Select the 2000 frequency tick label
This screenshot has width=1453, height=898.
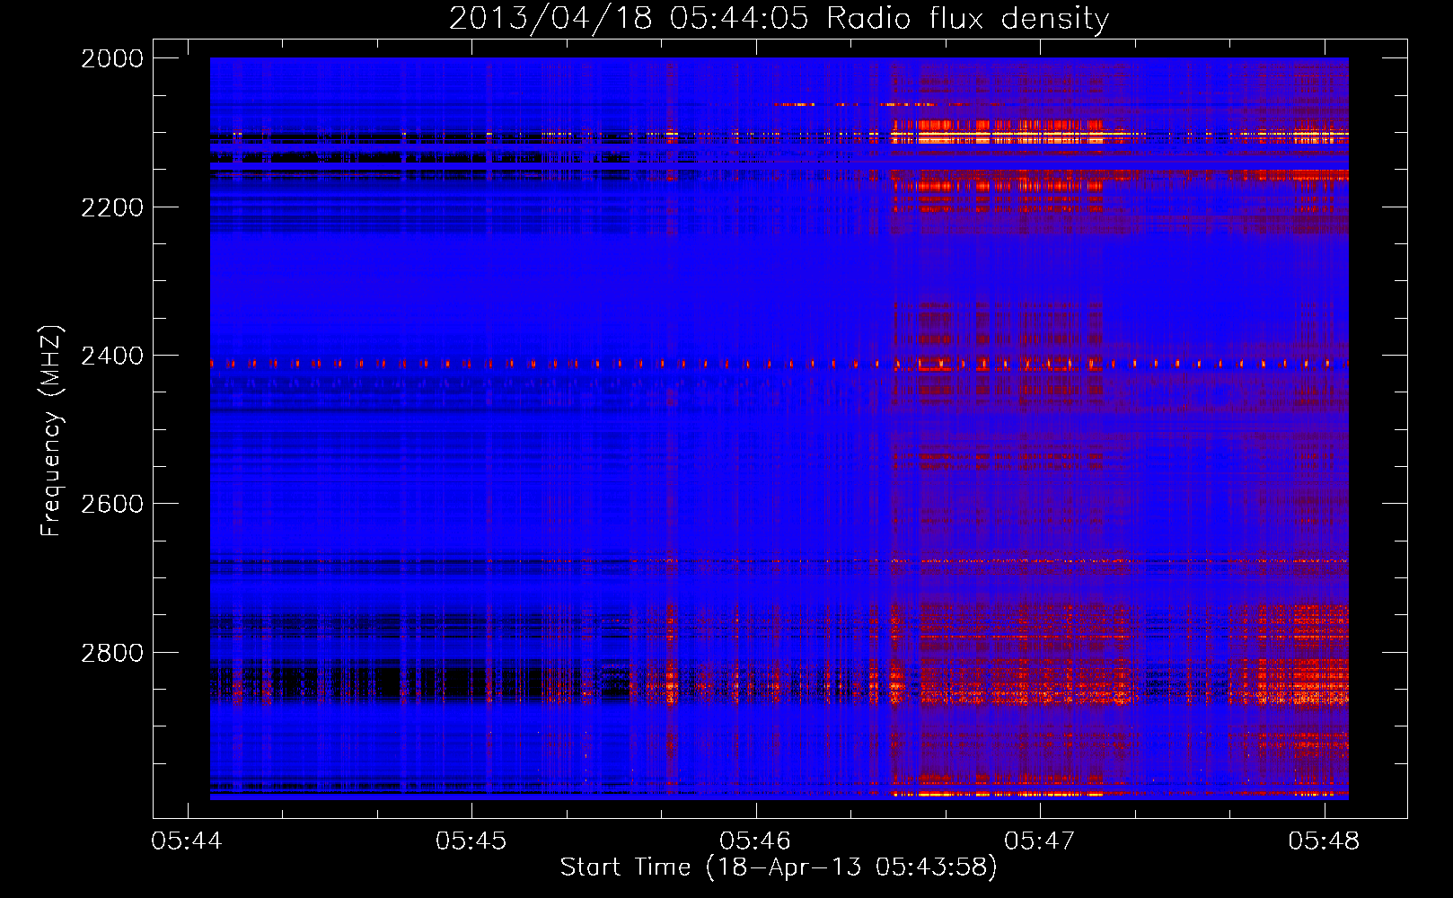pyautogui.click(x=112, y=59)
